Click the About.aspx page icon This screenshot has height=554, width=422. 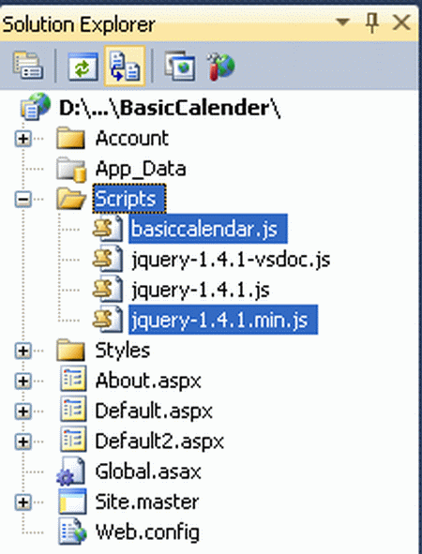point(73,380)
